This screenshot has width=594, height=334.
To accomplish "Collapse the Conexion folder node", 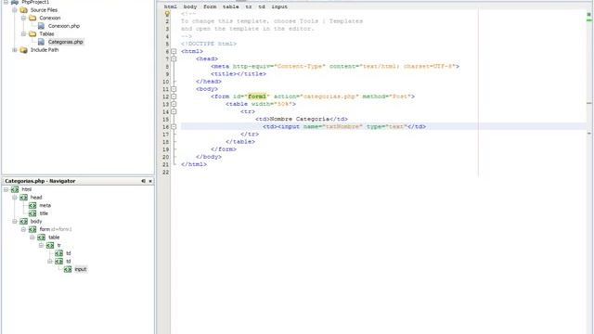I will [23, 18].
